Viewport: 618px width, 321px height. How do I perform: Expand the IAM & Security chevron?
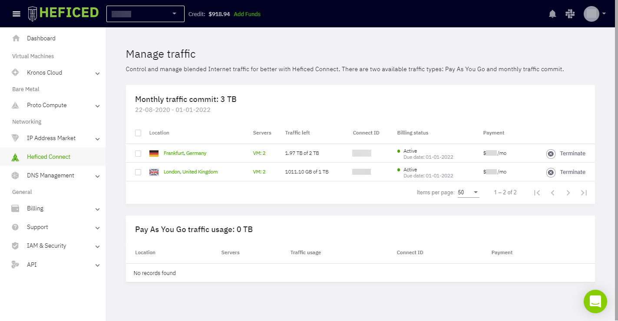97,246
